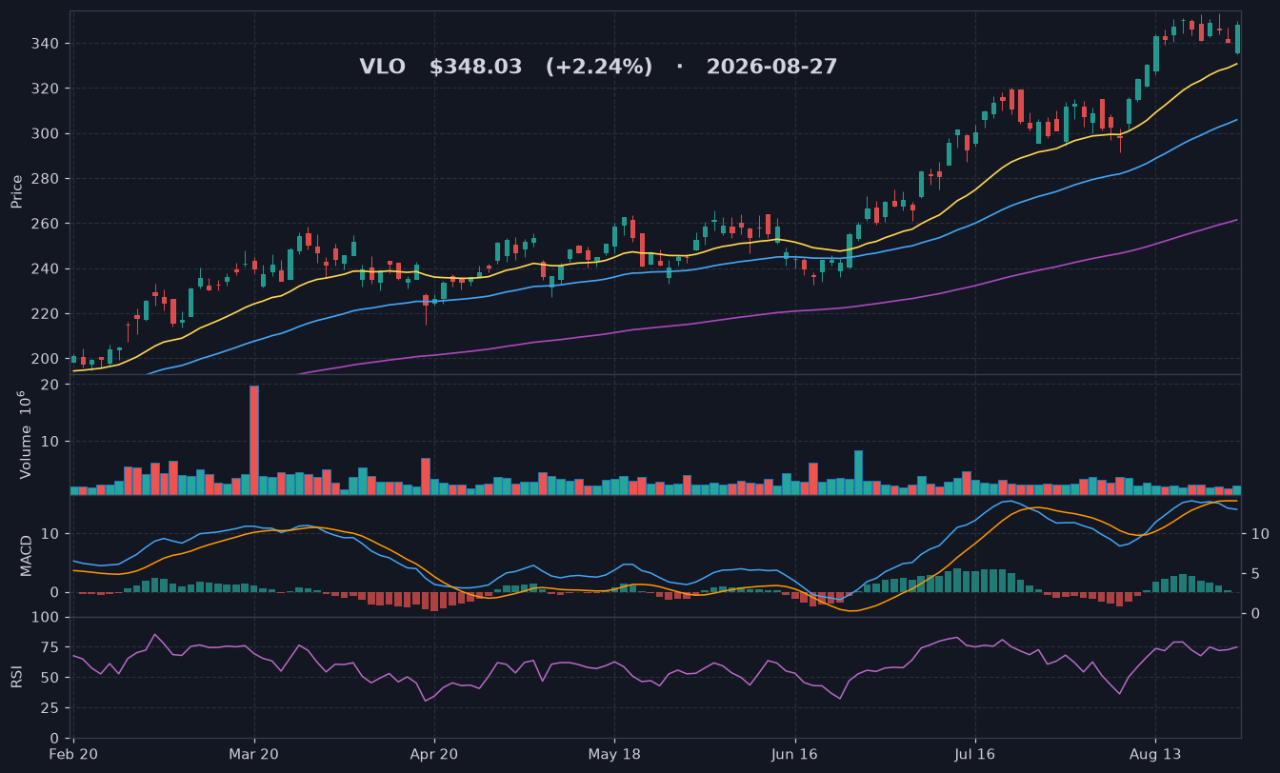Click the Volume axis label
This screenshot has width=1280, height=773.
26,435
